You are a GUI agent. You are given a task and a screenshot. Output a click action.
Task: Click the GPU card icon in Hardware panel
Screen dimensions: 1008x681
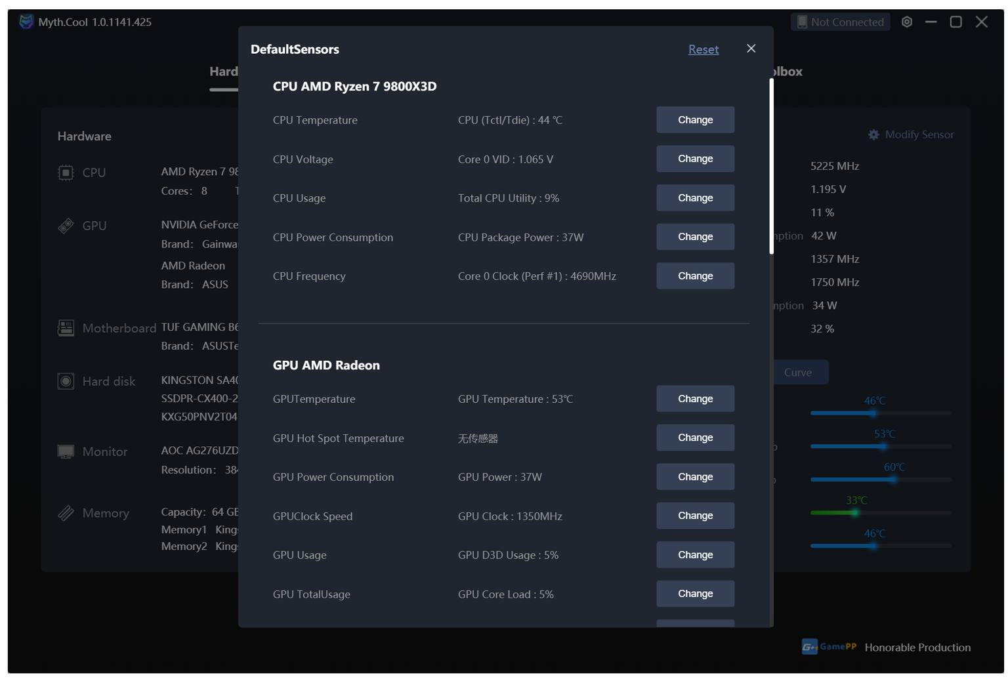click(x=66, y=226)
